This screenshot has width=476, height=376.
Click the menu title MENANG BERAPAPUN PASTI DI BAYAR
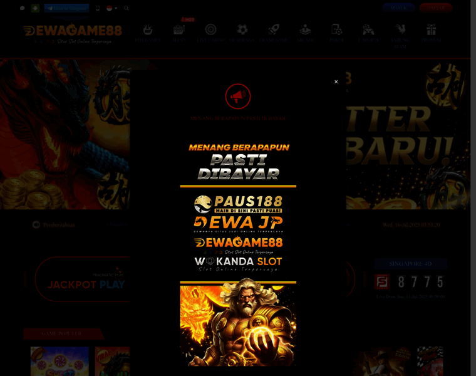tap(238, 118)
